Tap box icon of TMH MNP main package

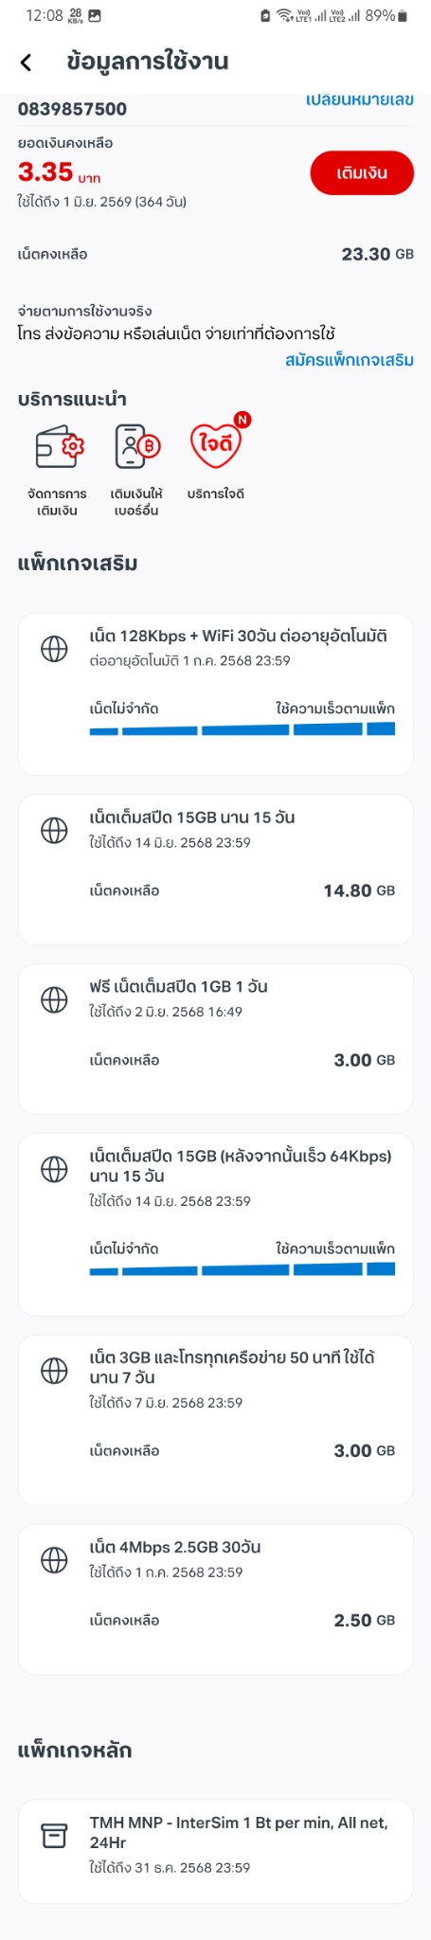click(x=54, y=1836)
